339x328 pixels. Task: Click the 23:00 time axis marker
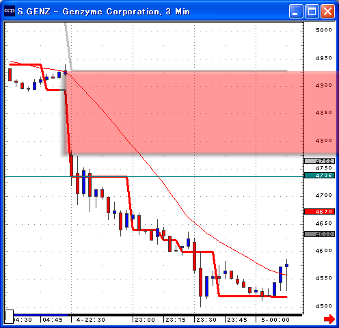[x=144, y=320]
